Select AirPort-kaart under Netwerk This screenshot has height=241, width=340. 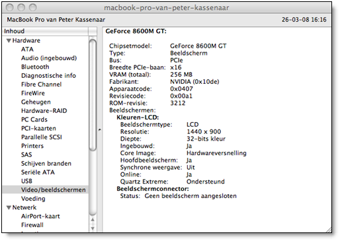click(x=40, y=217)
